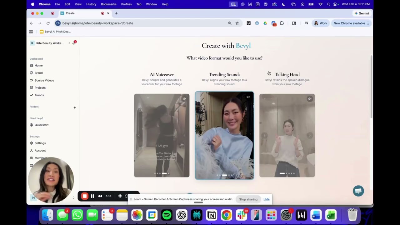Image resolution: width=400 pixels, height=225 pixels.
Task: Add a new folder with plus icon
Action: pos(75,107)
